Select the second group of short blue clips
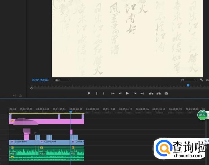209x165 pixels. [49, 137]
